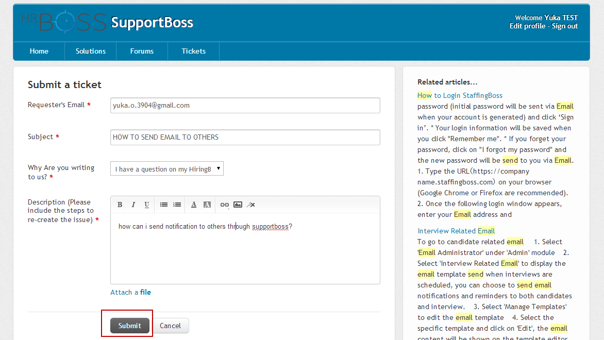This screenshot has width=604, height=340.
Task: Insert a hyperlink in the description
Action: (x=225, y=205)
